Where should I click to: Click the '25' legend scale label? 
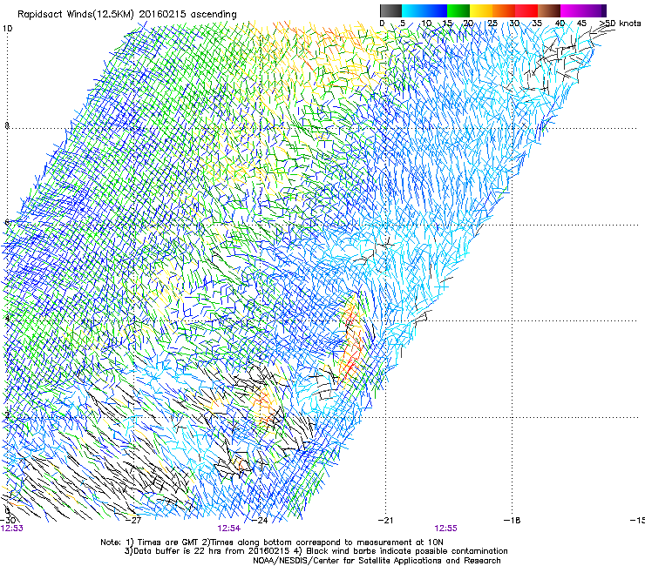[492, 23]
